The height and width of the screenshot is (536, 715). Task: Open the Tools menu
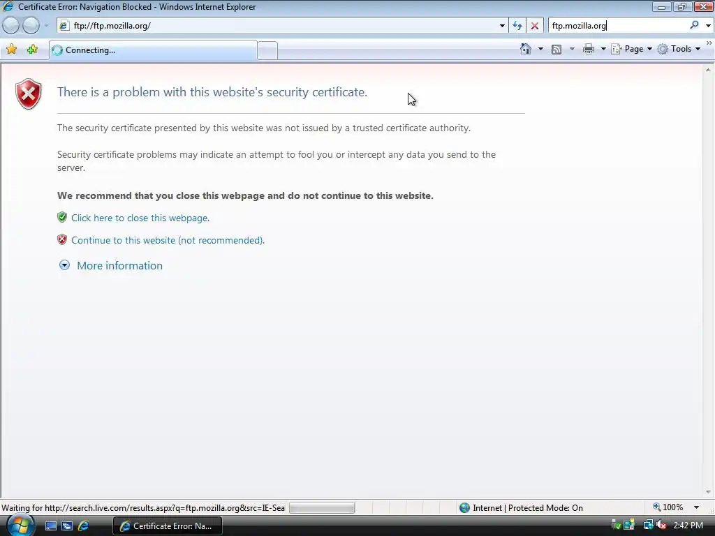click(679, 49)
